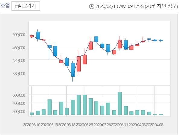Click the 바로가기 button
181x135 pixels.
coord(26,6)
